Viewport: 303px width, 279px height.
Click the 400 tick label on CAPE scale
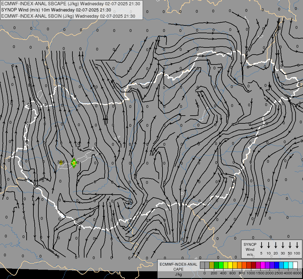click(x=223, y=273)
